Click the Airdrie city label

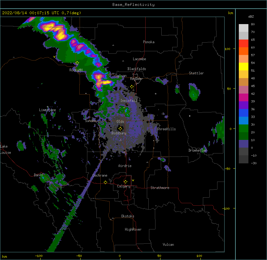click(125, 166)
